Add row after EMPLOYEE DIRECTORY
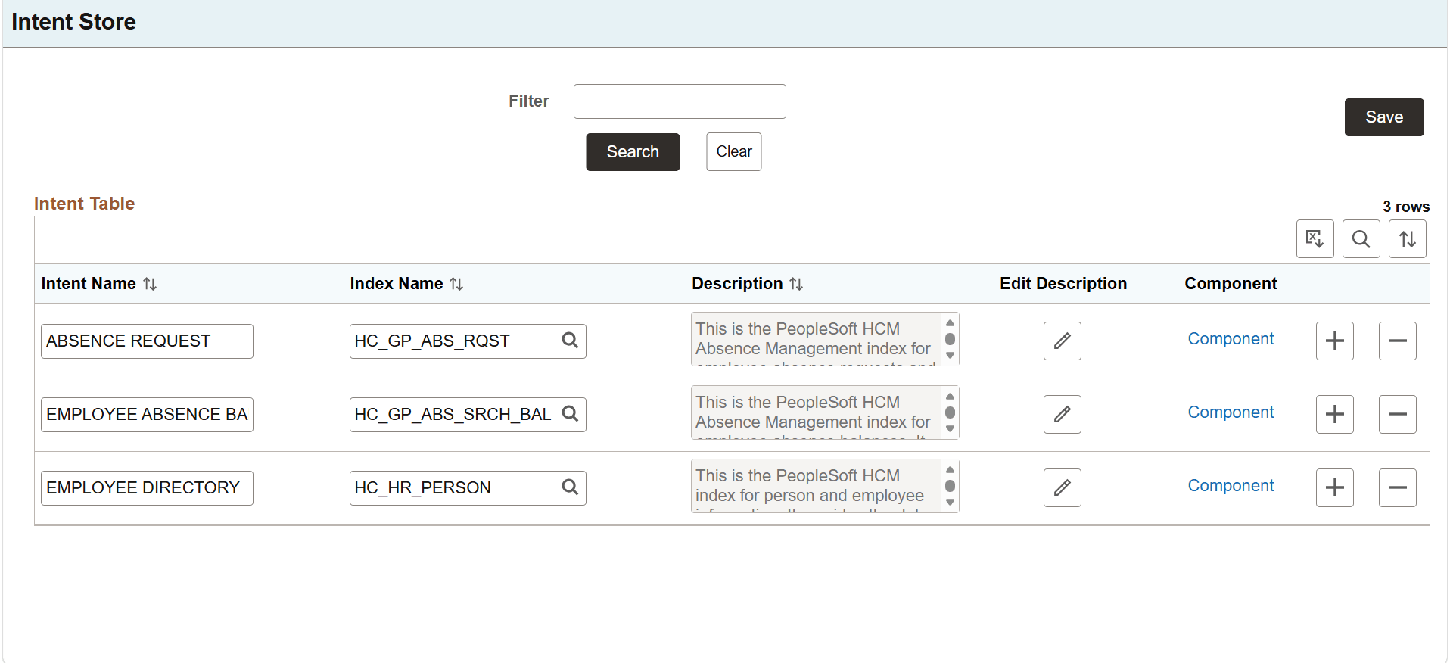The image size is (1450, 663). pos(1334,487)
